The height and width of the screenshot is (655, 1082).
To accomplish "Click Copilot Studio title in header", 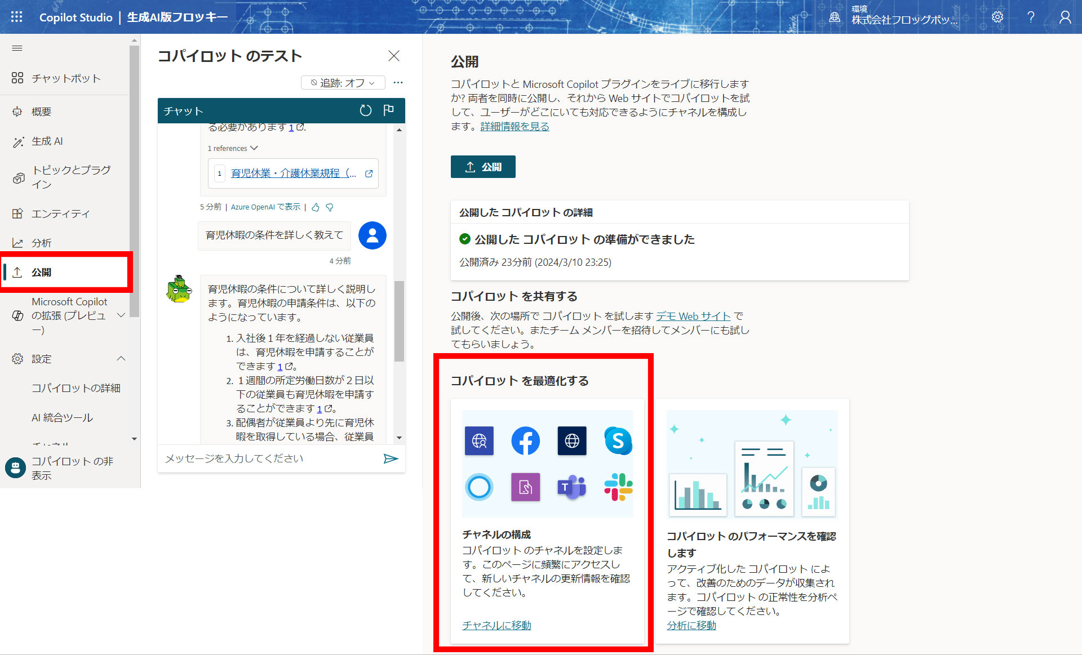I will [x=76, y=17].
